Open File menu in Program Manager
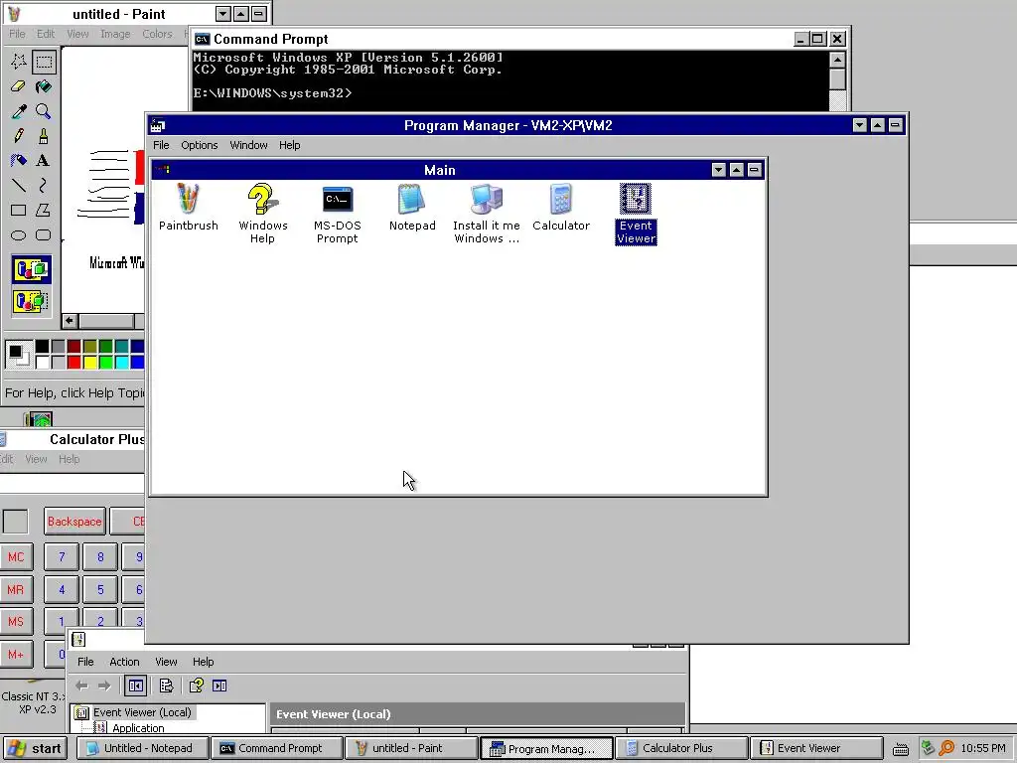Image resolution: width=1017 pixels, height=763 pixels. pos(161,145)
